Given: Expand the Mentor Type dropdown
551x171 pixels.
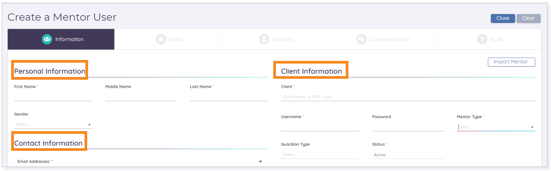Looking at the screenshot, I should point(496,127).
